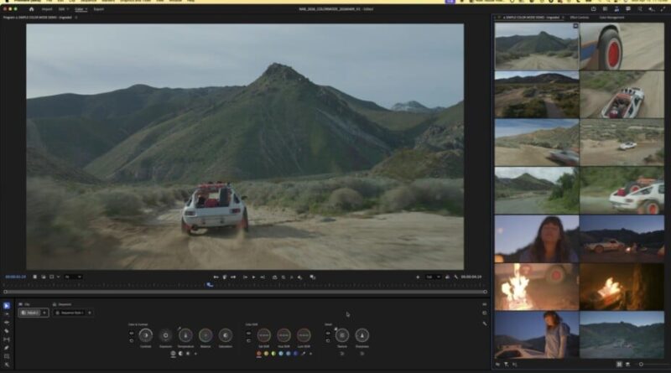This screenshot has width=671, height=373.
Task: Select the Sequence Style look chip
Action: (x=70, y=313)
